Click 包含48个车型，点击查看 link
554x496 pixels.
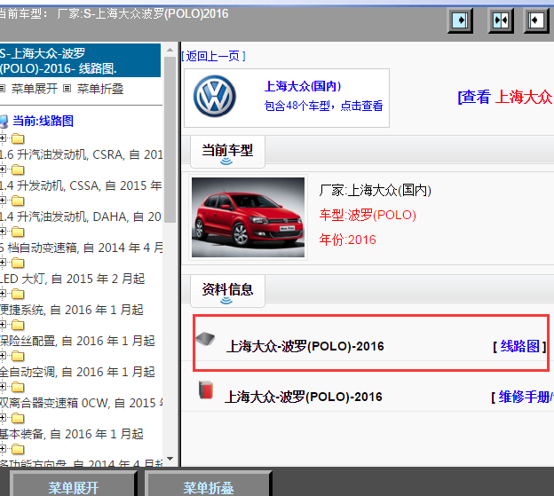[323, 106]
